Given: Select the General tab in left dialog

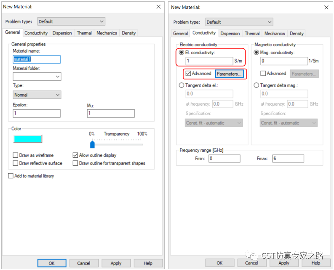Looking at the screenshot, I should click(x=12, y=32).
